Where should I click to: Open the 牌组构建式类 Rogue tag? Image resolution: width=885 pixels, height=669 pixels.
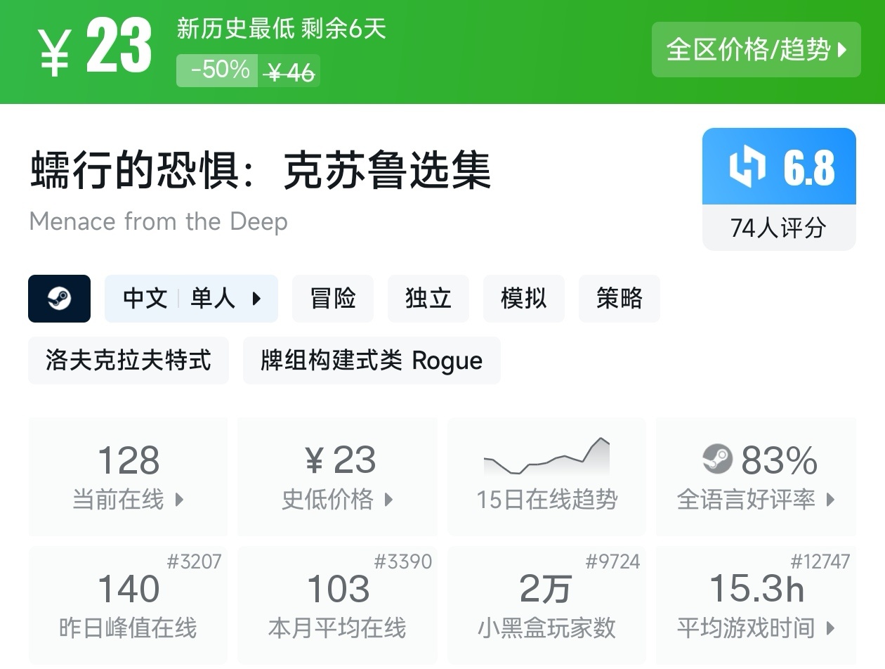point(372,361)
